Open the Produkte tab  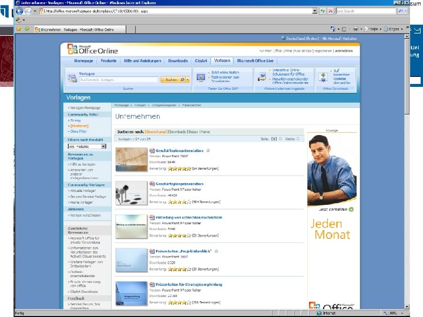109,60
